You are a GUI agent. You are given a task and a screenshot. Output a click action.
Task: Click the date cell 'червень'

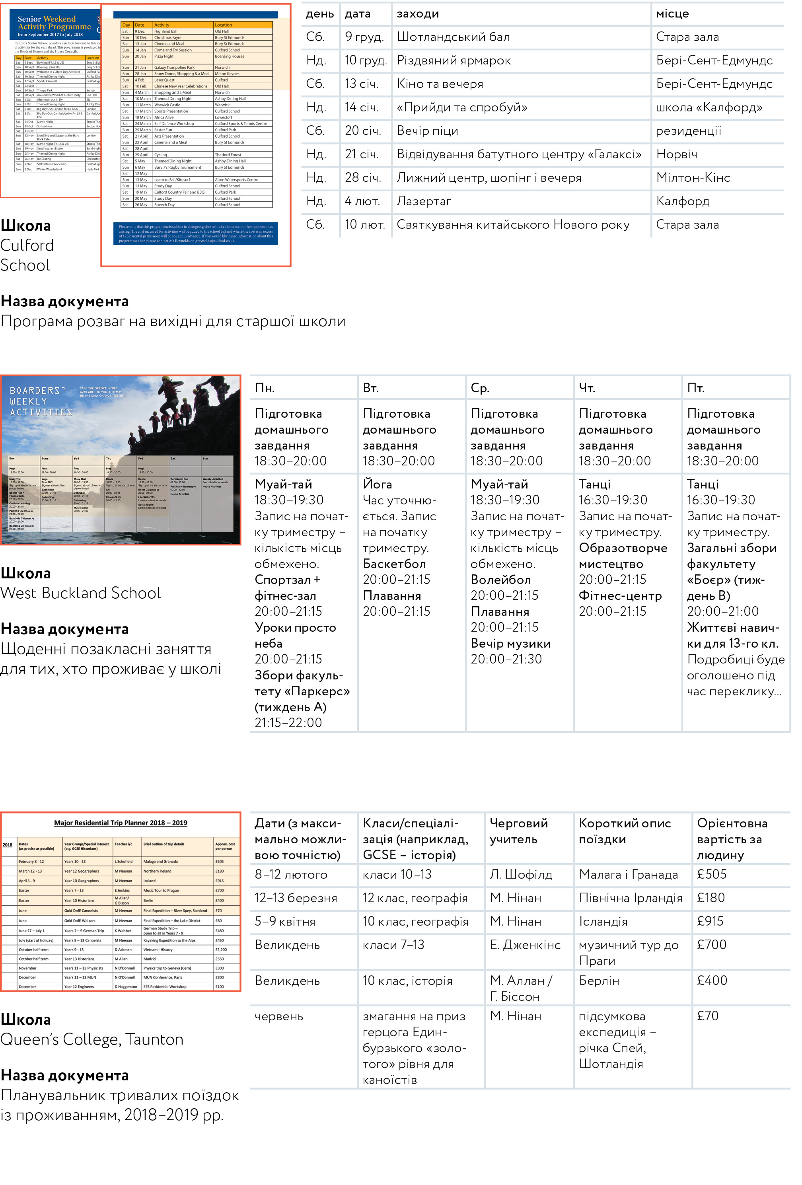(278, 1017)
